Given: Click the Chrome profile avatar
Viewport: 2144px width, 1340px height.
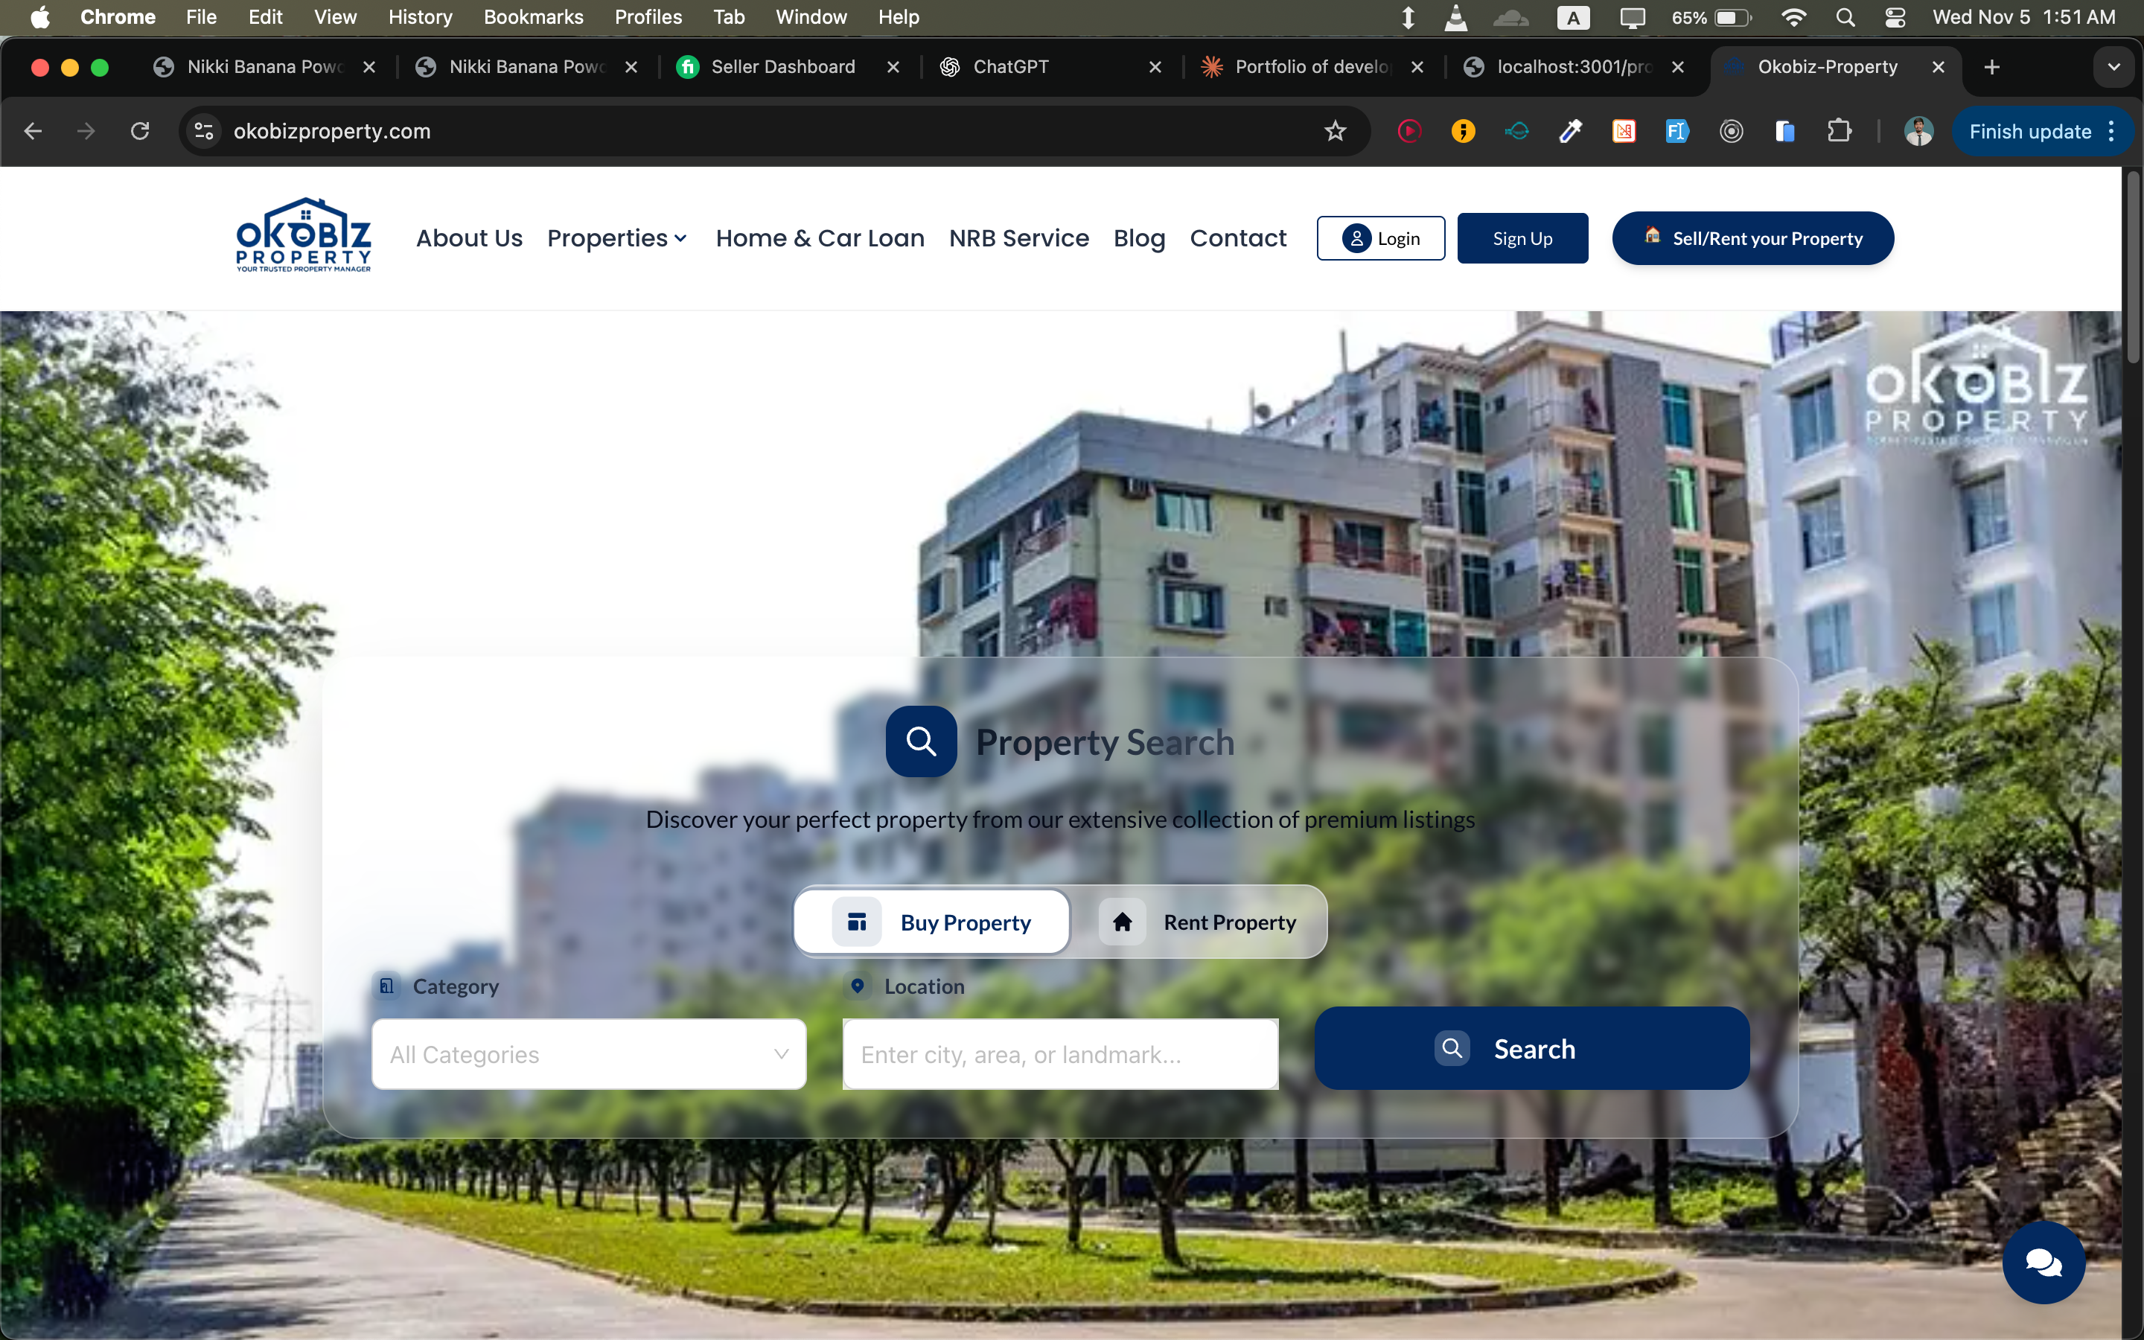Looking at the screenshot, I should tap(1919, 131).
